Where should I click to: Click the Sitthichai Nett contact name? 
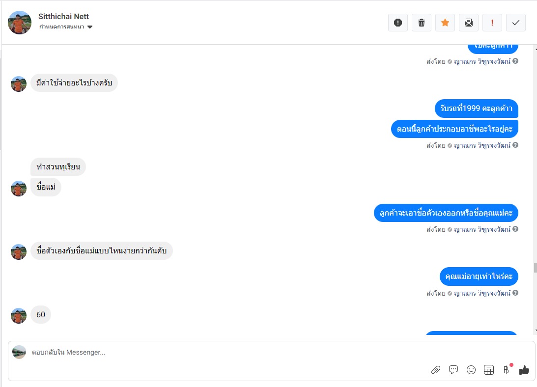click(63, 16)
